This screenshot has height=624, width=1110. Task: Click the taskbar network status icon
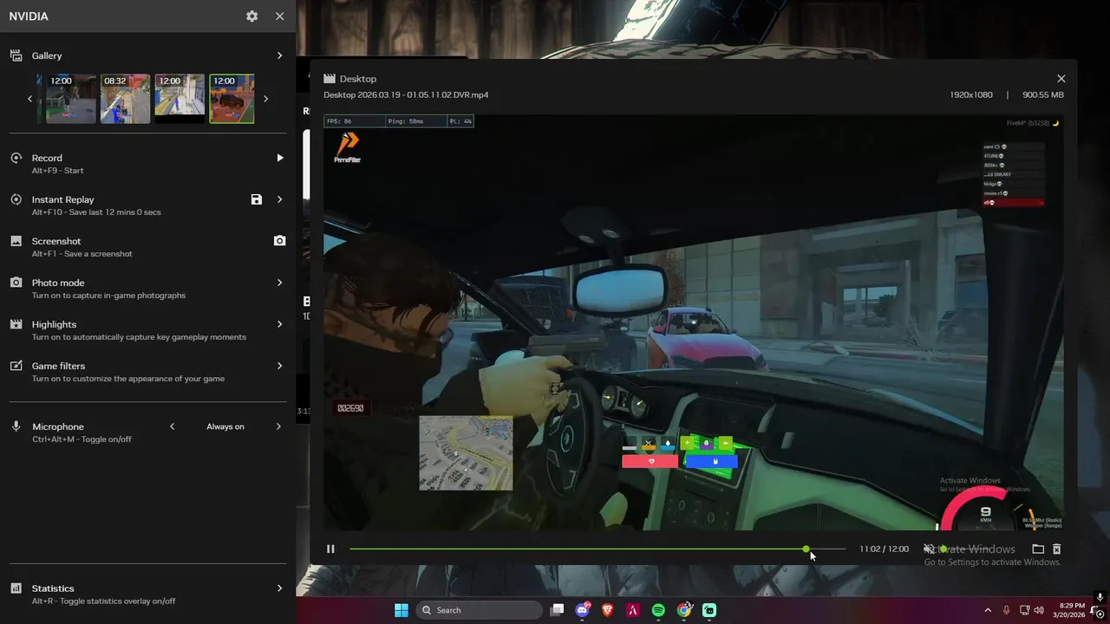click(x=1023, y=610)
